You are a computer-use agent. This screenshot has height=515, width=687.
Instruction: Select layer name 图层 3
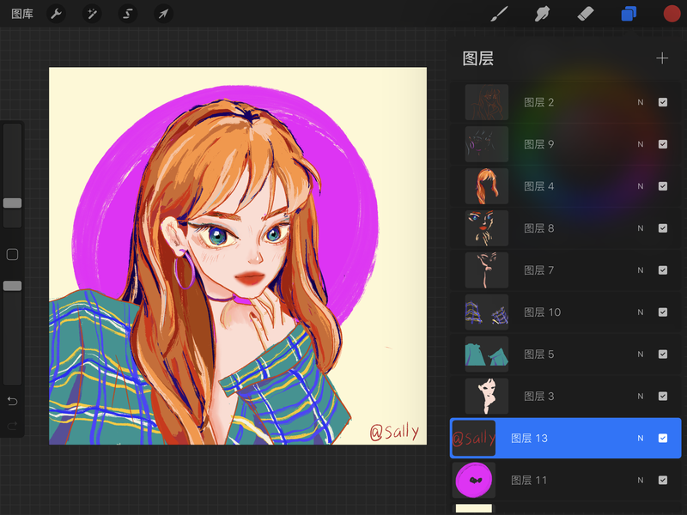point(539,397)
